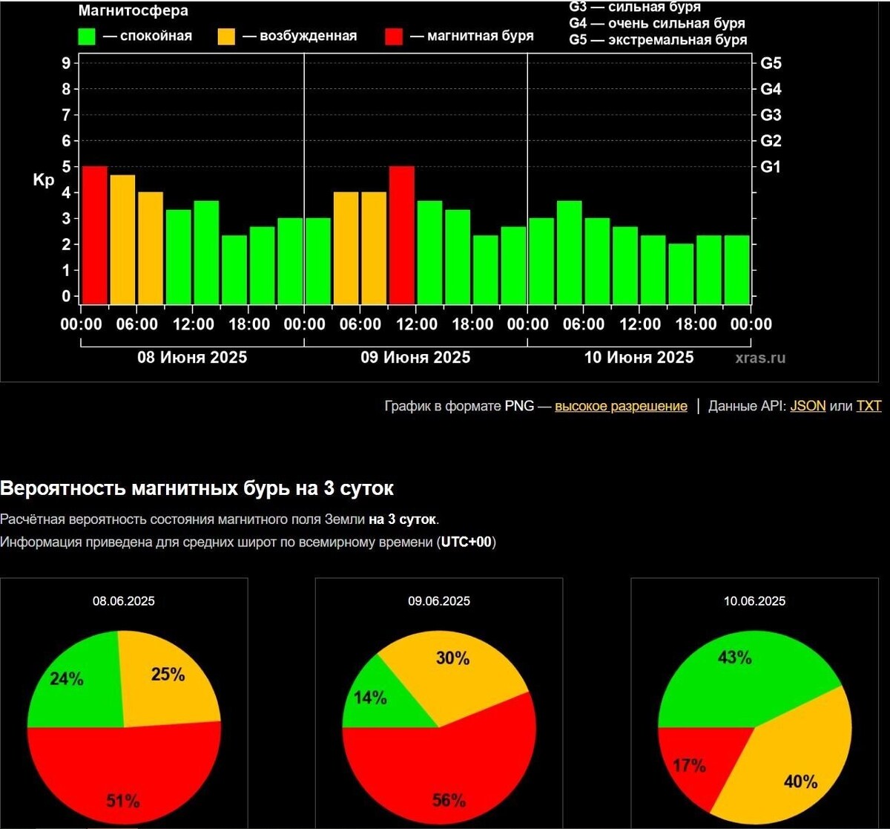Open the JSON API data link
The height and width of the screenshot is (829, 890).
[808, 406]
